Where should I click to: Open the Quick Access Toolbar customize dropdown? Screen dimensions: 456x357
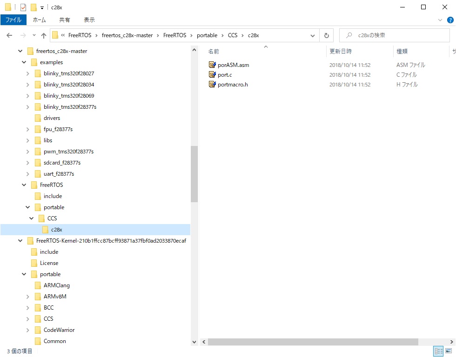point(42,8)
